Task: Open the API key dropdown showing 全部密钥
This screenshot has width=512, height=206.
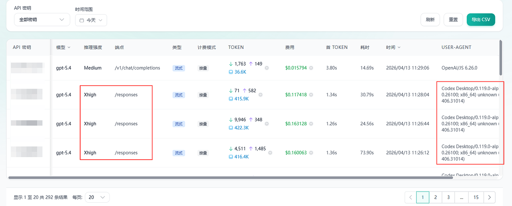Action: (x=42, y=20)
